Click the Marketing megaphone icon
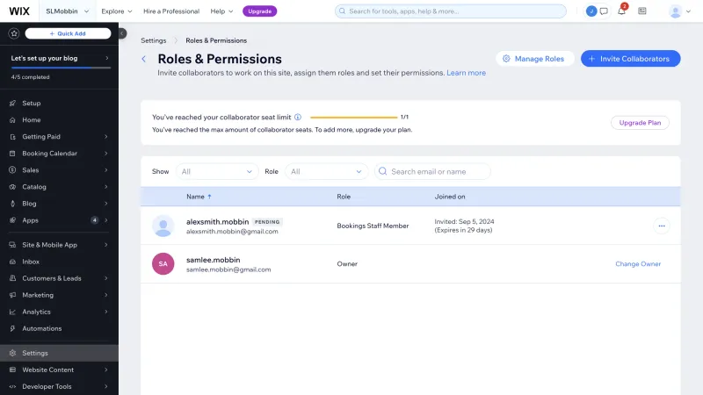The image size is (703, 395). click(x=12, y=295)
